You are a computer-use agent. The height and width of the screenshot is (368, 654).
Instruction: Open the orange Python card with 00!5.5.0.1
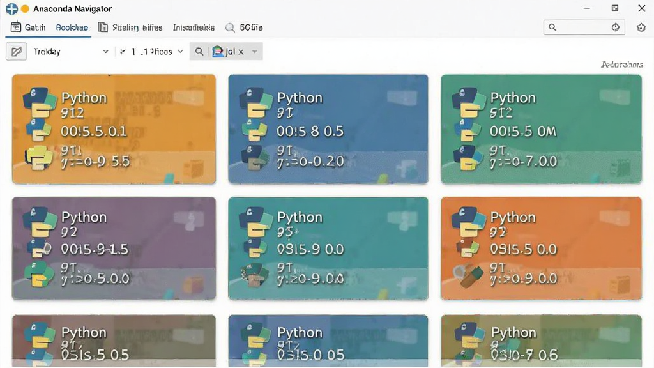point(114,129)
